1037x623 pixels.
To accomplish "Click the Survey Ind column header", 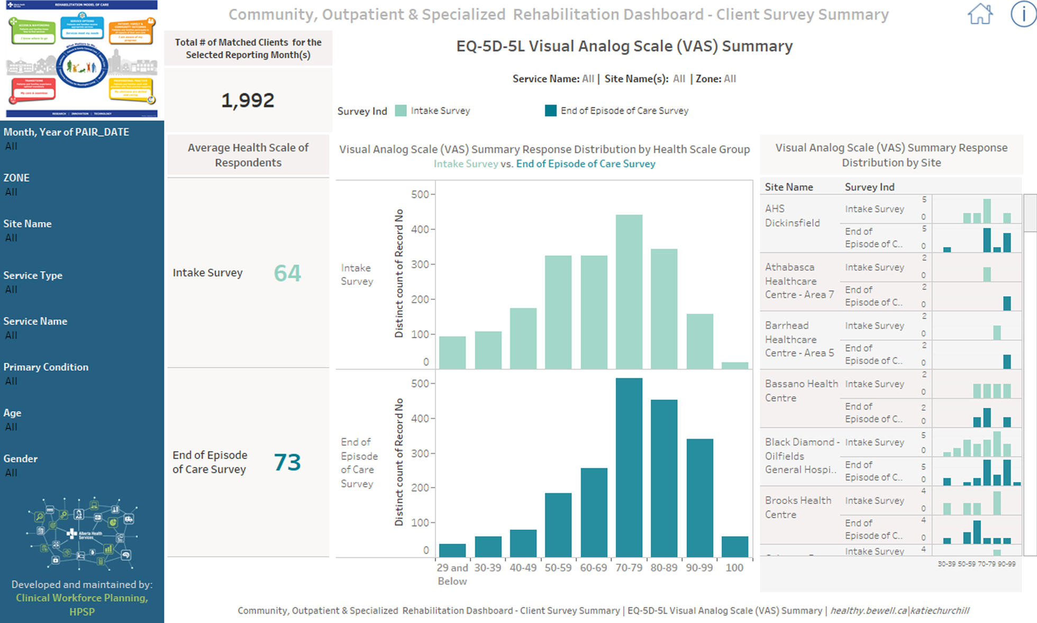I will click(x=869, y=187).
